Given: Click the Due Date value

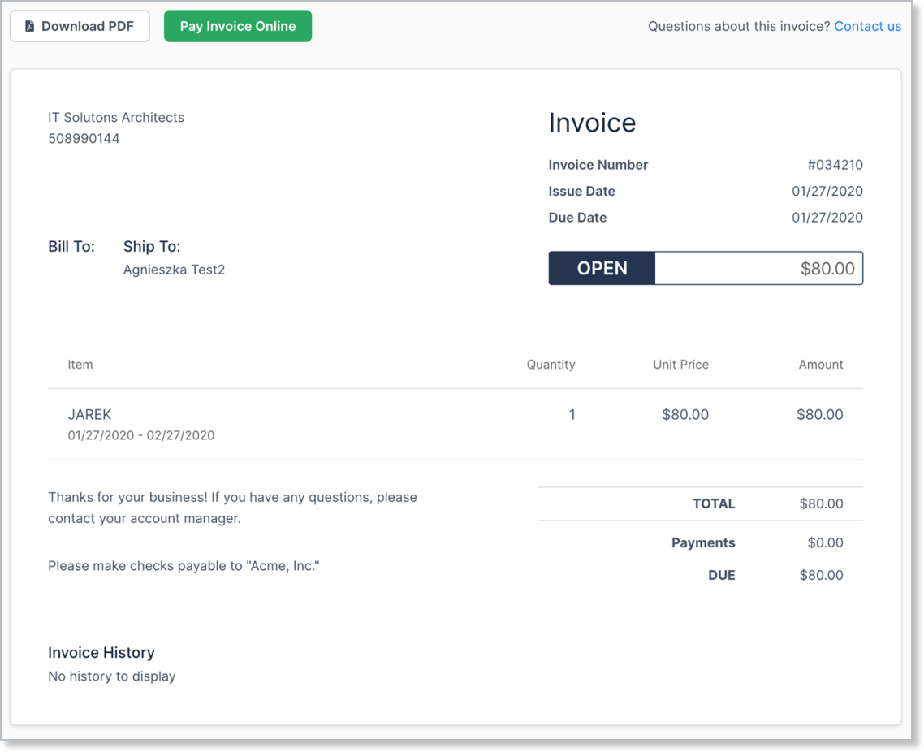Looking at the screenshot, I should click(827, 217).
